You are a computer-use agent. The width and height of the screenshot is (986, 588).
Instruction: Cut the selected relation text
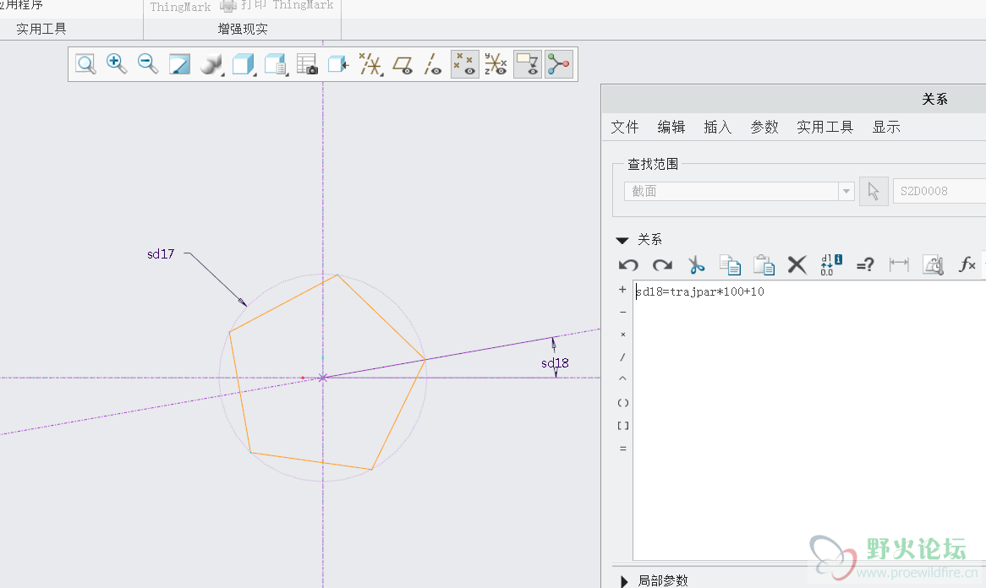696,265
